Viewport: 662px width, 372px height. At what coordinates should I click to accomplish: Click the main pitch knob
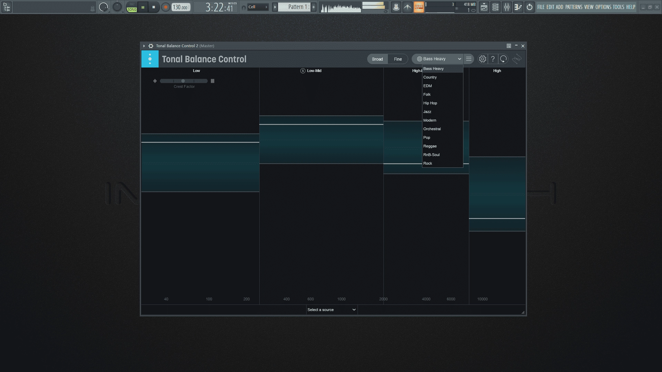[117, 7]
